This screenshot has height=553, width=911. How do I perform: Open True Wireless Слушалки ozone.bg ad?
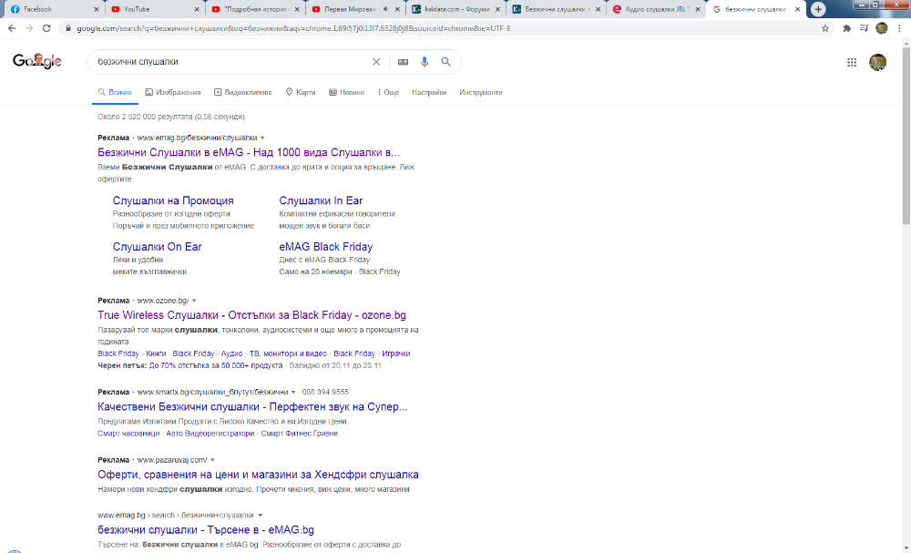pyautogui.click(x=251, y=315)
